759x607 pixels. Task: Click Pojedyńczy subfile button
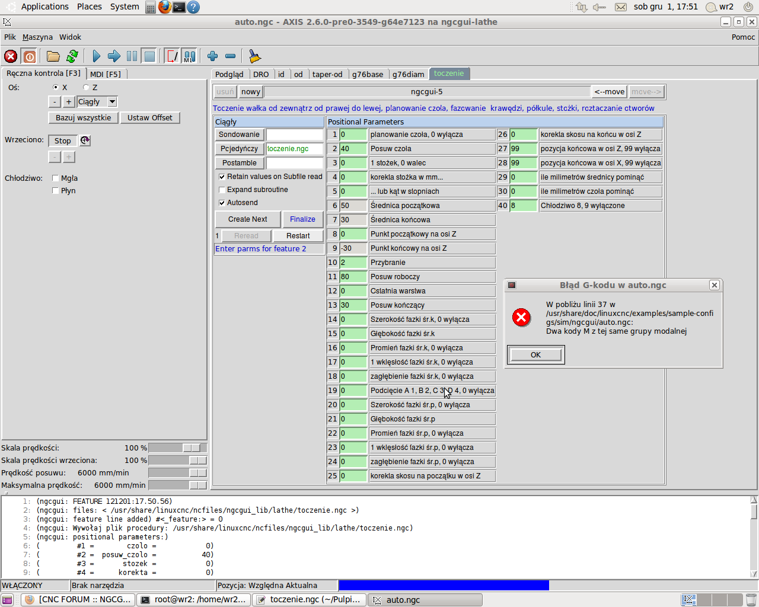tap(240, 149)
